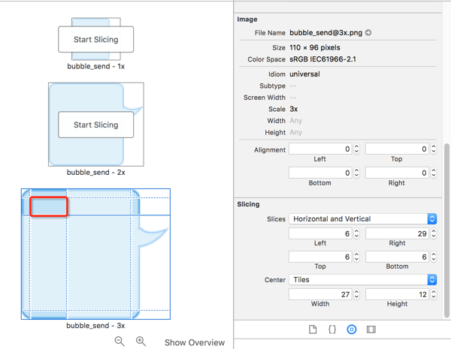
Task: Click the Center Height stepper
Action: tap(434, 294)
